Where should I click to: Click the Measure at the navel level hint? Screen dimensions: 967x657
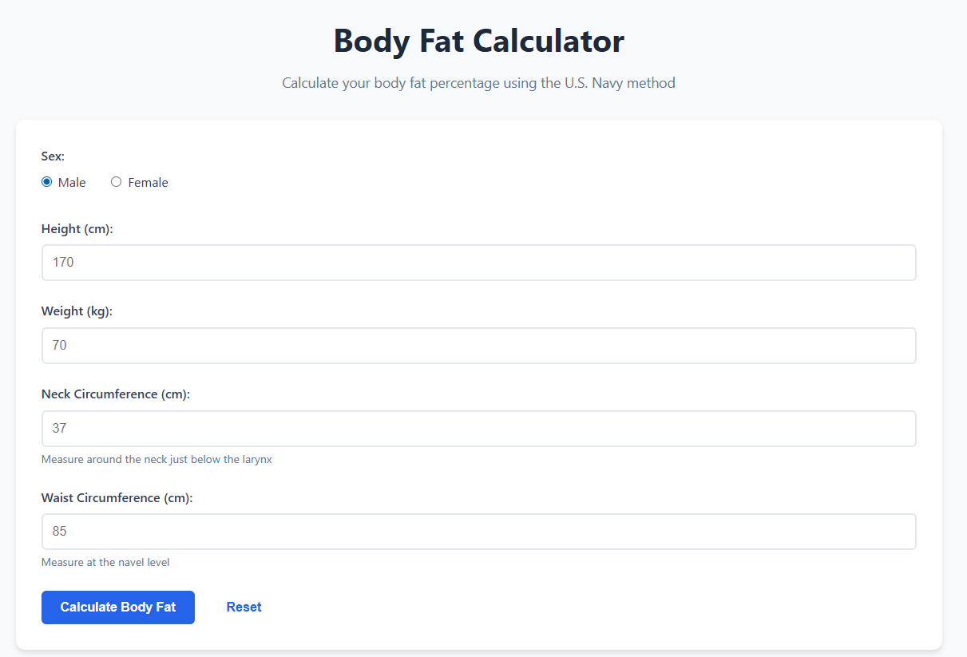(x=105, y=562)
